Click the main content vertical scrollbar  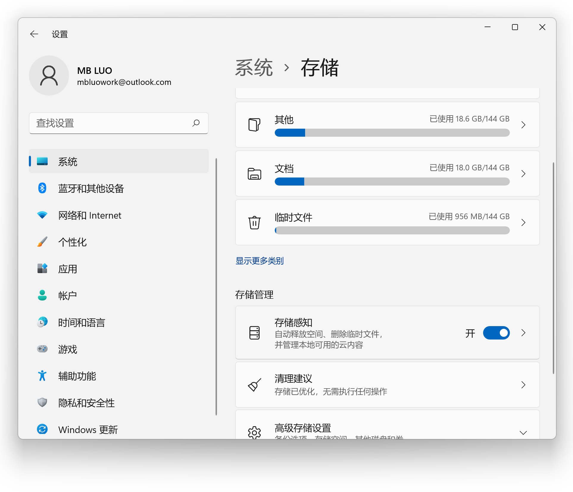click(553, 268)
